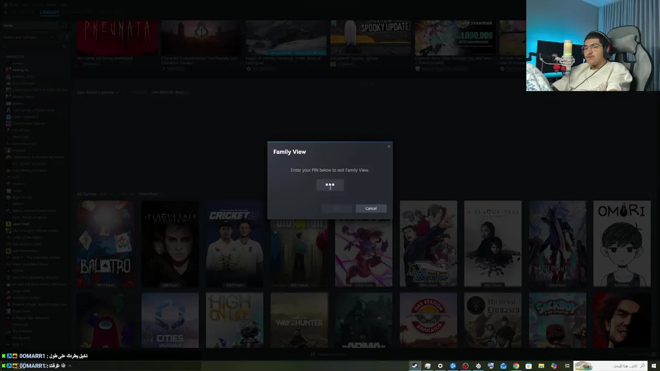Open the Medieval Dynasty game cover

pos(492,320)
